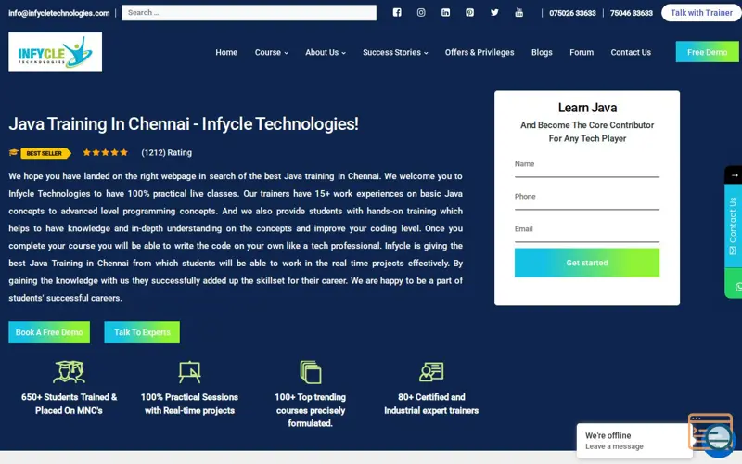
Task: Click the Learn Java form heading
Action: [x=587, y=108]
